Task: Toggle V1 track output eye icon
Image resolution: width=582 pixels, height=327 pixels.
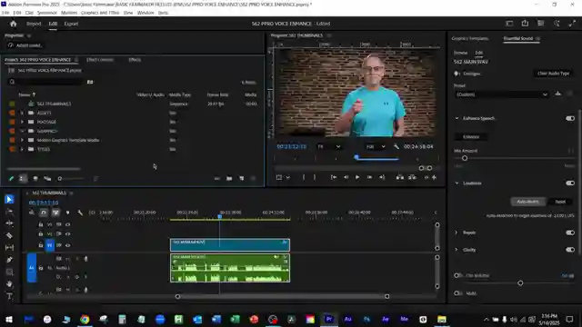Action: [67, 245]
